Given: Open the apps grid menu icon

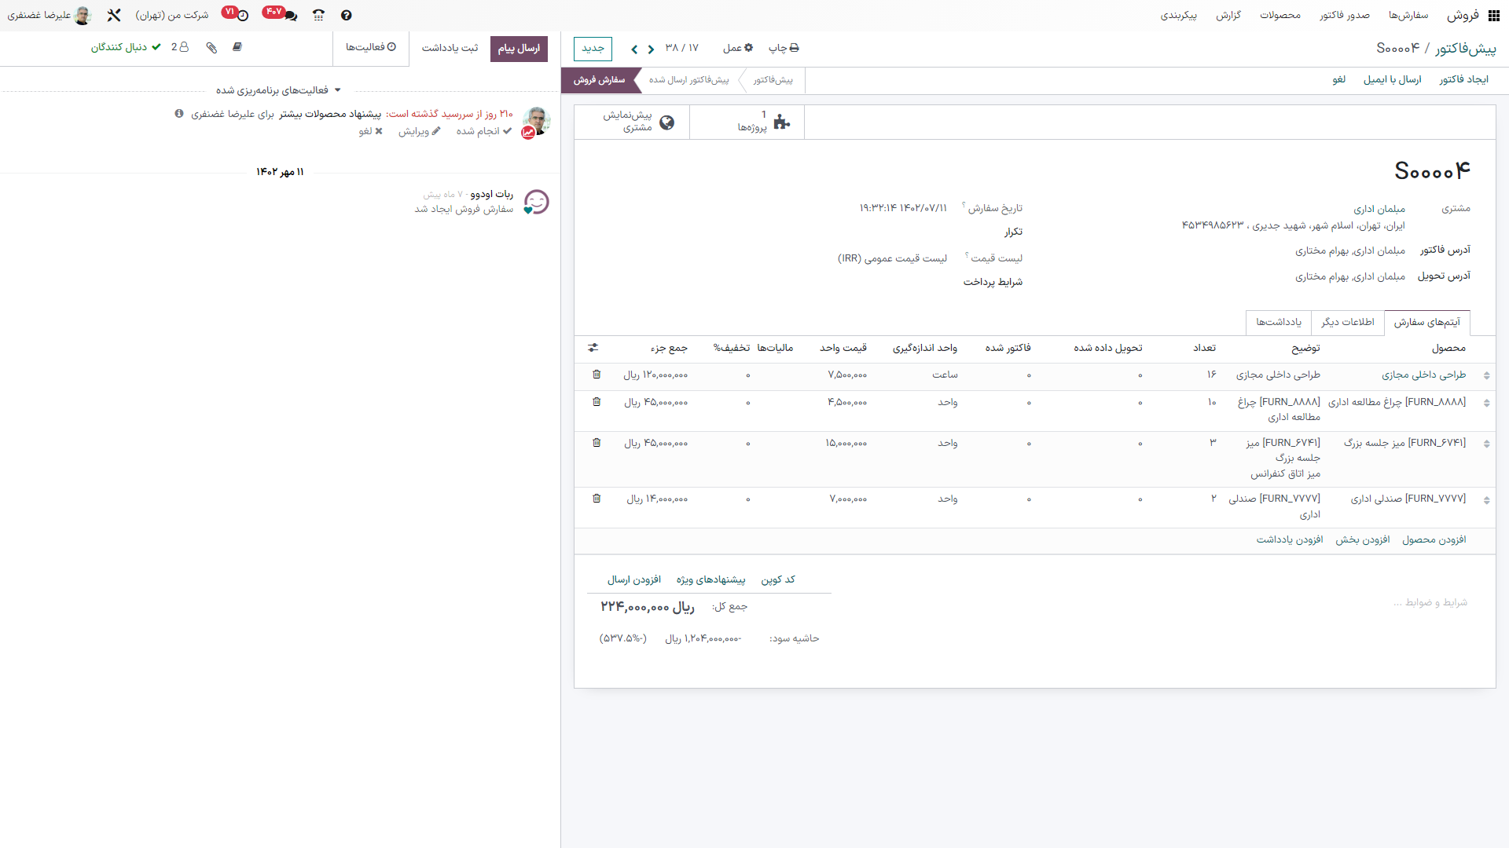Looking at the screenshot, I should tap(1493, 16).
